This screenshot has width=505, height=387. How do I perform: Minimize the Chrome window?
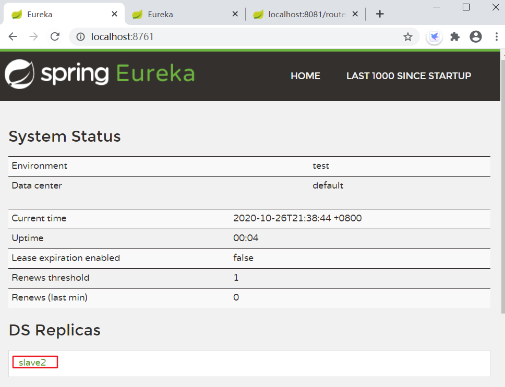437,7
